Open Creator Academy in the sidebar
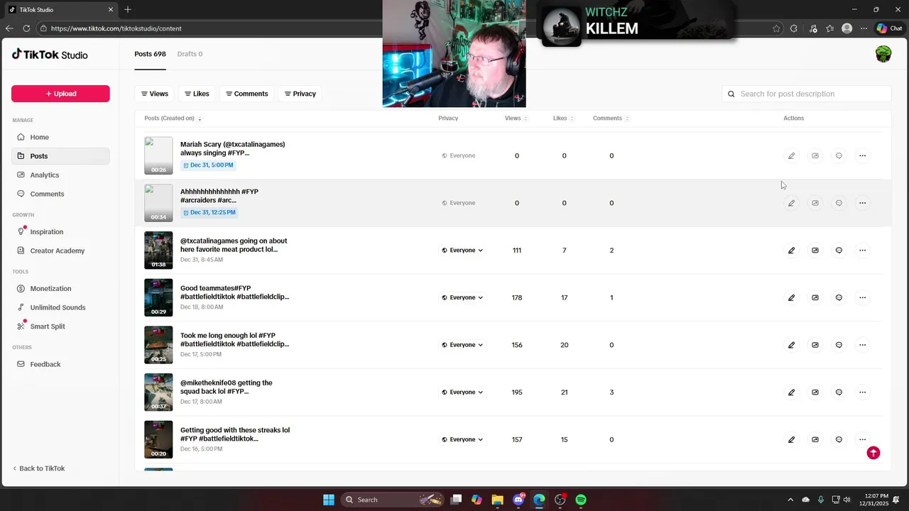909x511 pixels. coord(60,251)
